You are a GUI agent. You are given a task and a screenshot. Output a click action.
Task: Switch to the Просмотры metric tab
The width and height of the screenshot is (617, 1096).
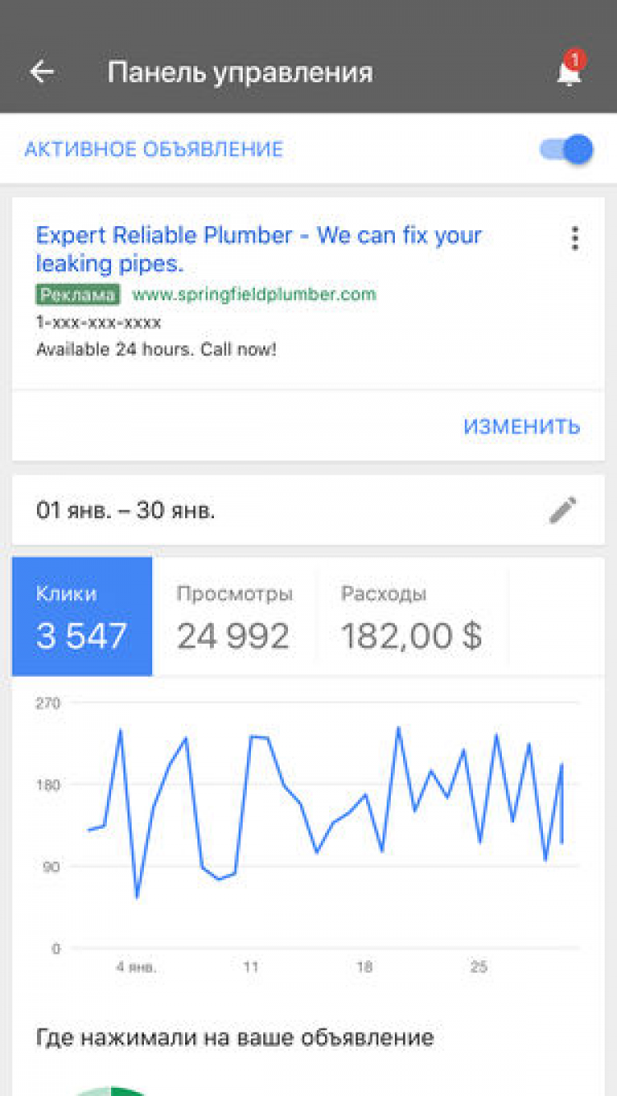point(234,617)
